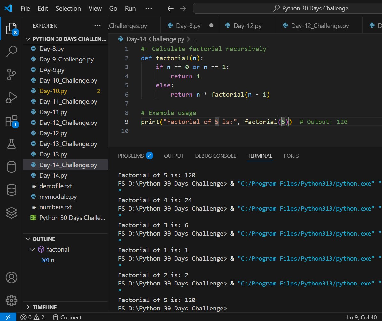Screen dimensions: 382x321
Task: Click errors and warnings status indicator
Action: (32, 317)
